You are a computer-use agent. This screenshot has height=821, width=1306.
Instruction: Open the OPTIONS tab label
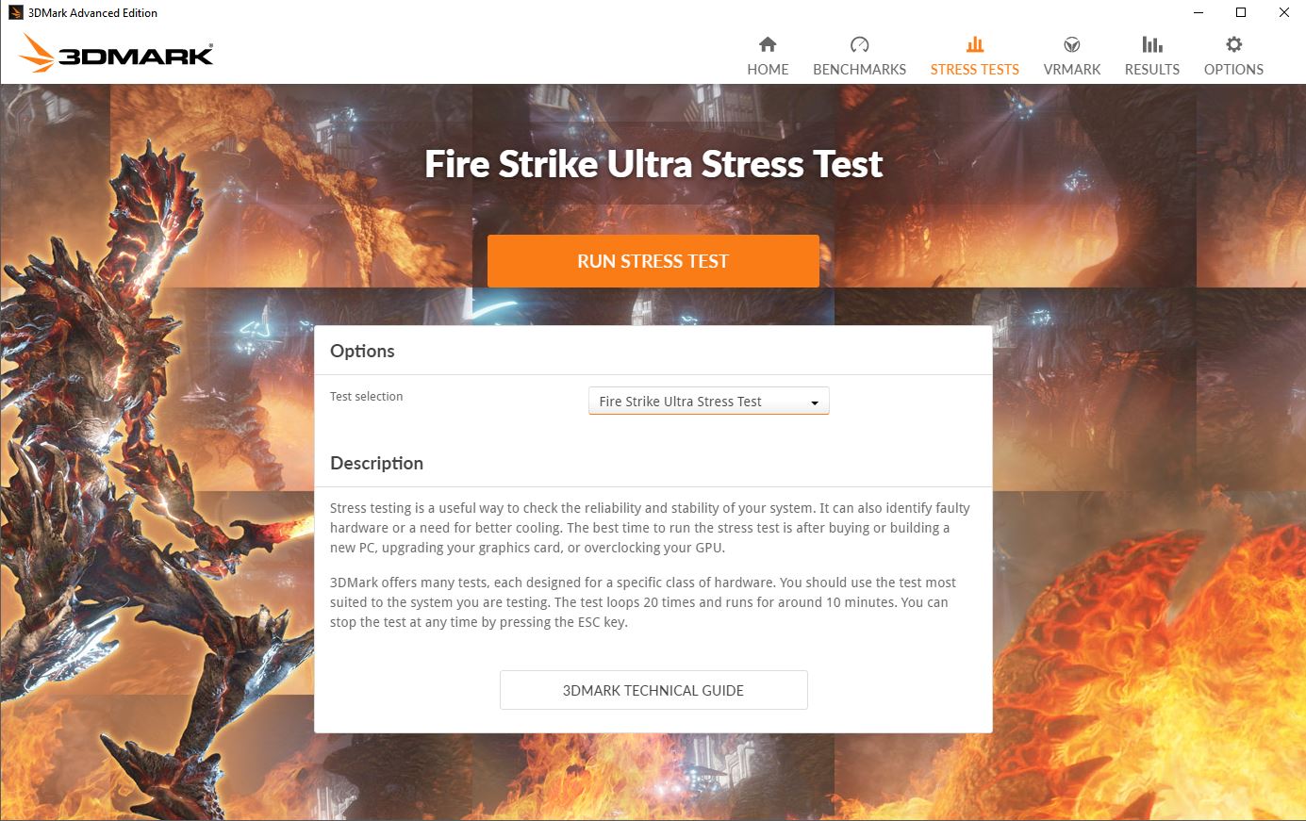tap(1233, 70)
